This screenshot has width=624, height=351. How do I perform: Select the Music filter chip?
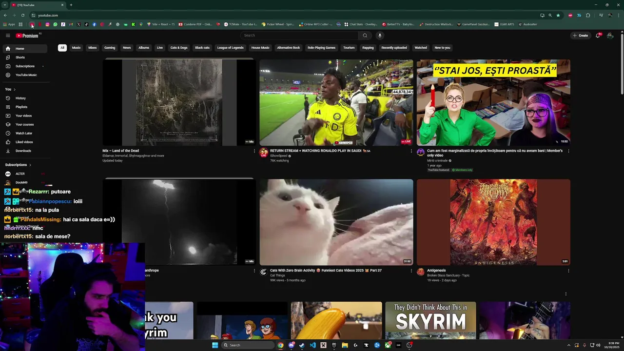[x=76, y=48]
